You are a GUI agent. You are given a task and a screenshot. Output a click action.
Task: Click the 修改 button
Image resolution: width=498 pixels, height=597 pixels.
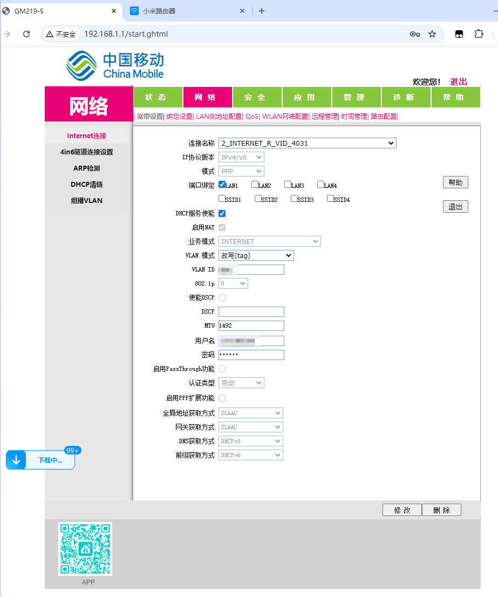(402, 510)
